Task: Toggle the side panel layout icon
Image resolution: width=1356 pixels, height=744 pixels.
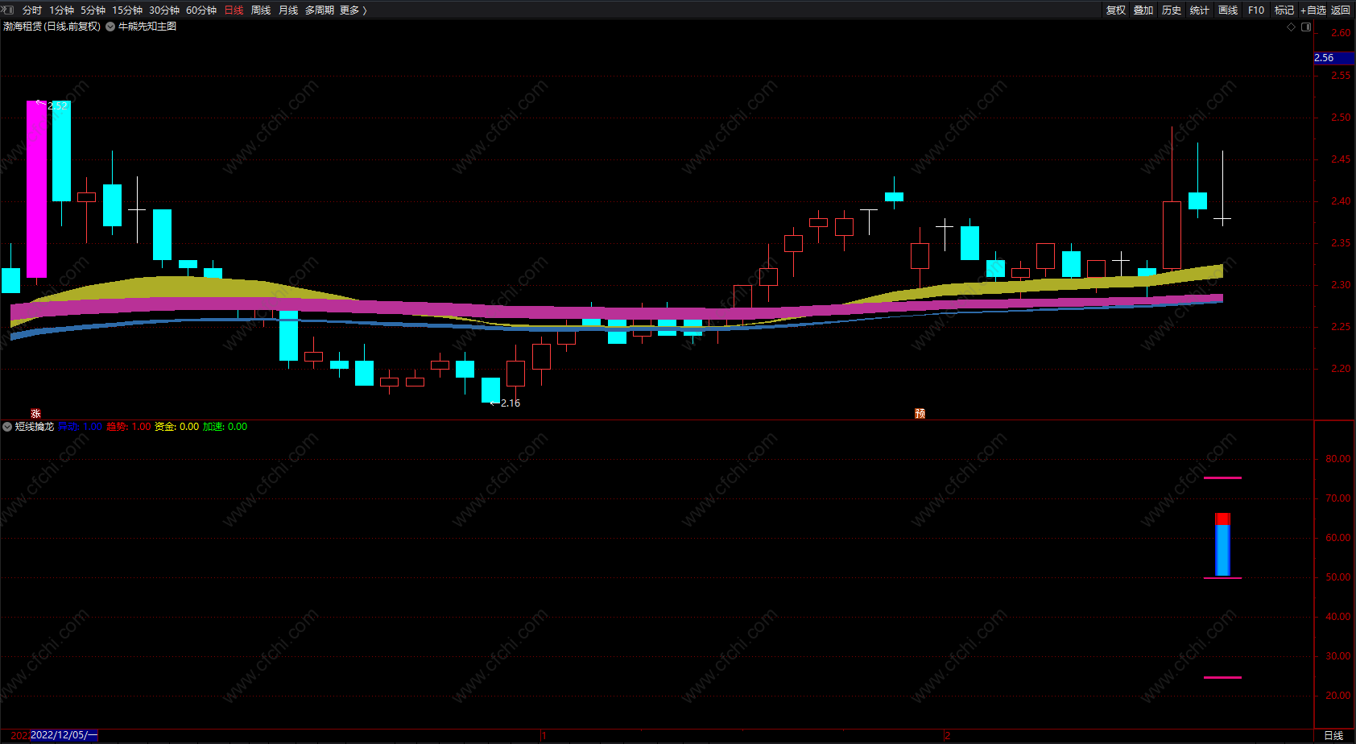Action: click(x=1306, y=27)
